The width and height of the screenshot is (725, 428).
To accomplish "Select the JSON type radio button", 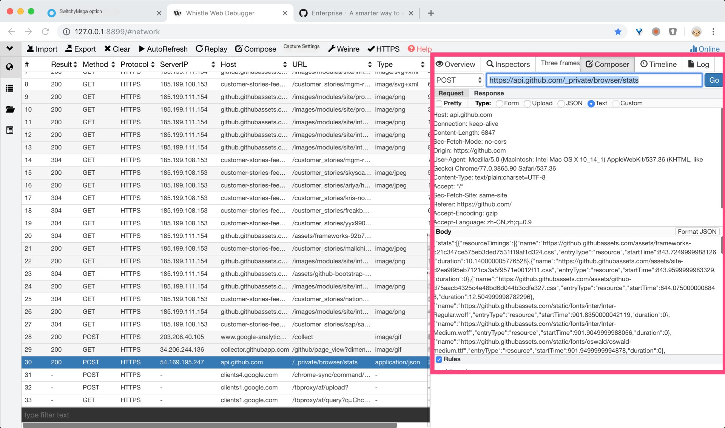I will [x=561, y=103].
